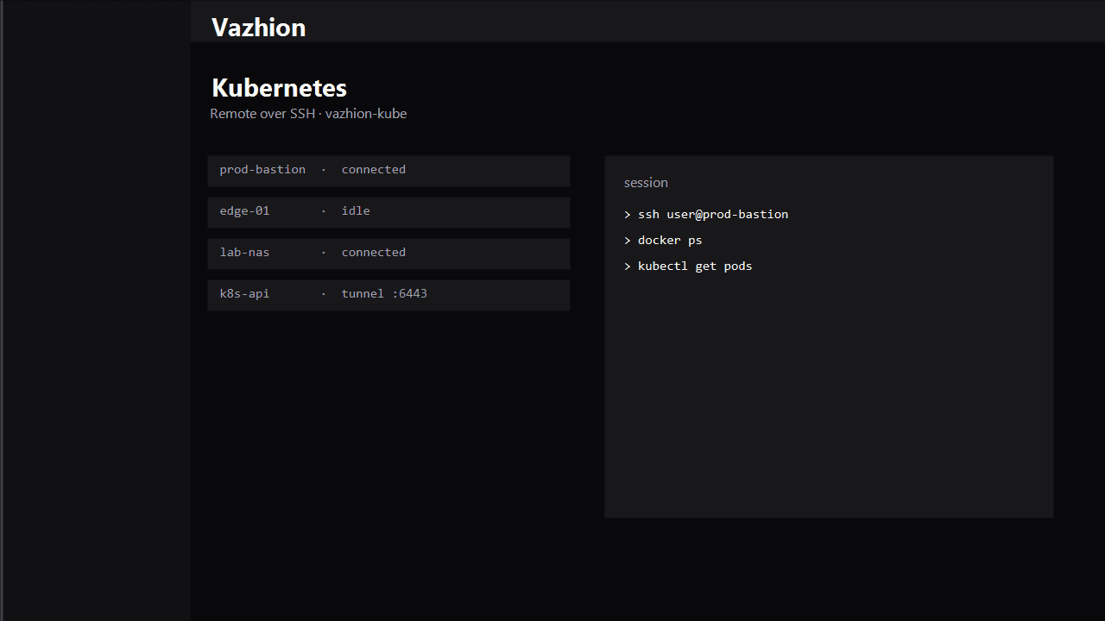Click the Vazhion app title

259,28
